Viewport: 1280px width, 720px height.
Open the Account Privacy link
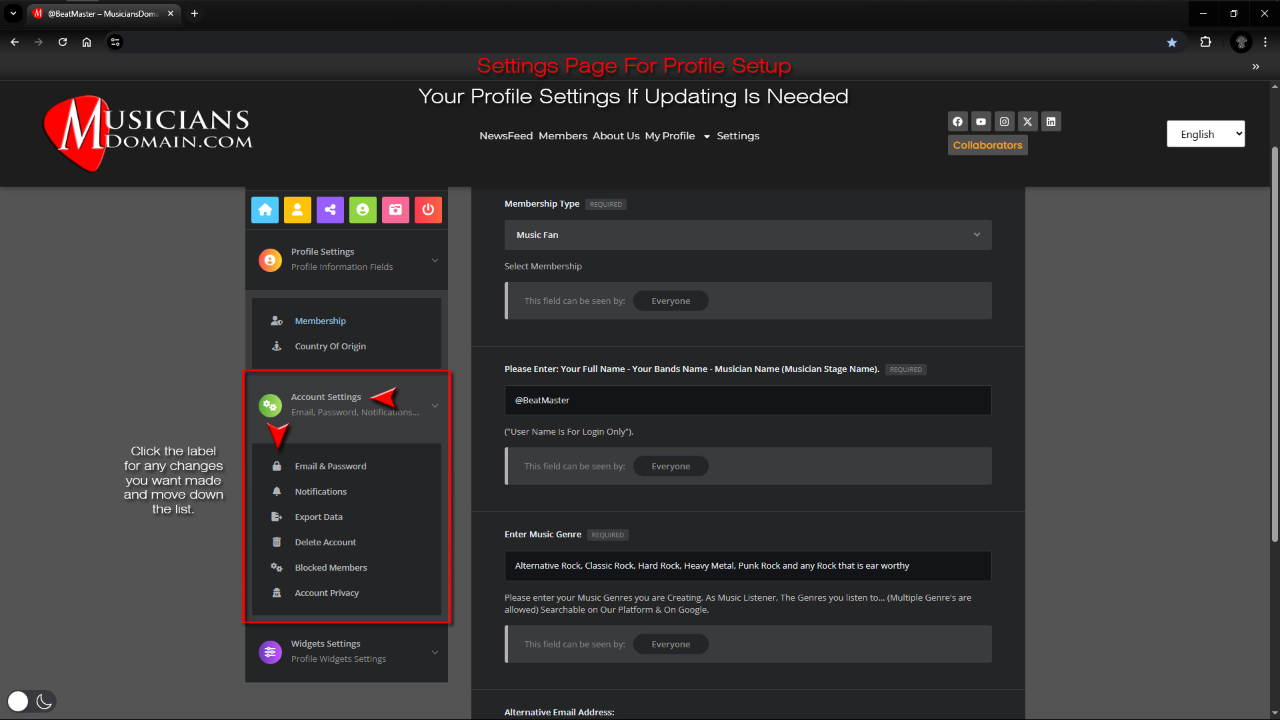[x=327, y=593]
